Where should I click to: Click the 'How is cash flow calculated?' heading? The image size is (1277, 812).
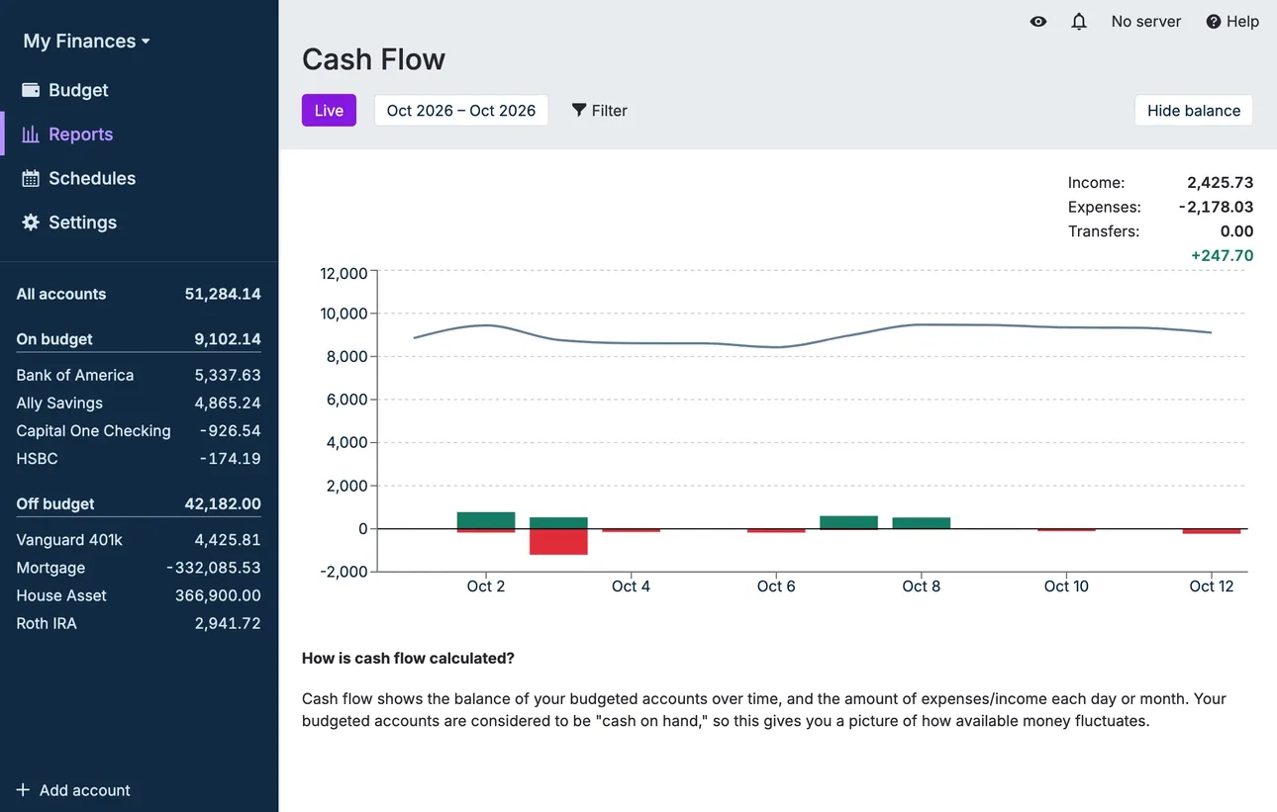(x=408, y=658)
